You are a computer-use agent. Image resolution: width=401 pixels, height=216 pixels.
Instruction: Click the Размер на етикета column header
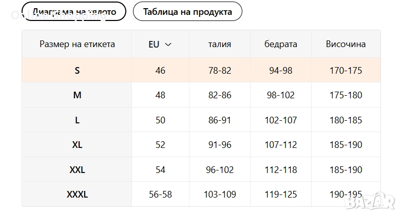(77, 44)
